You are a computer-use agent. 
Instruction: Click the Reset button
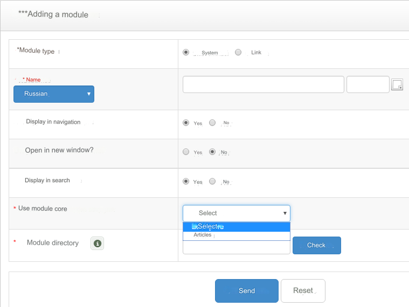pos(303,291)
